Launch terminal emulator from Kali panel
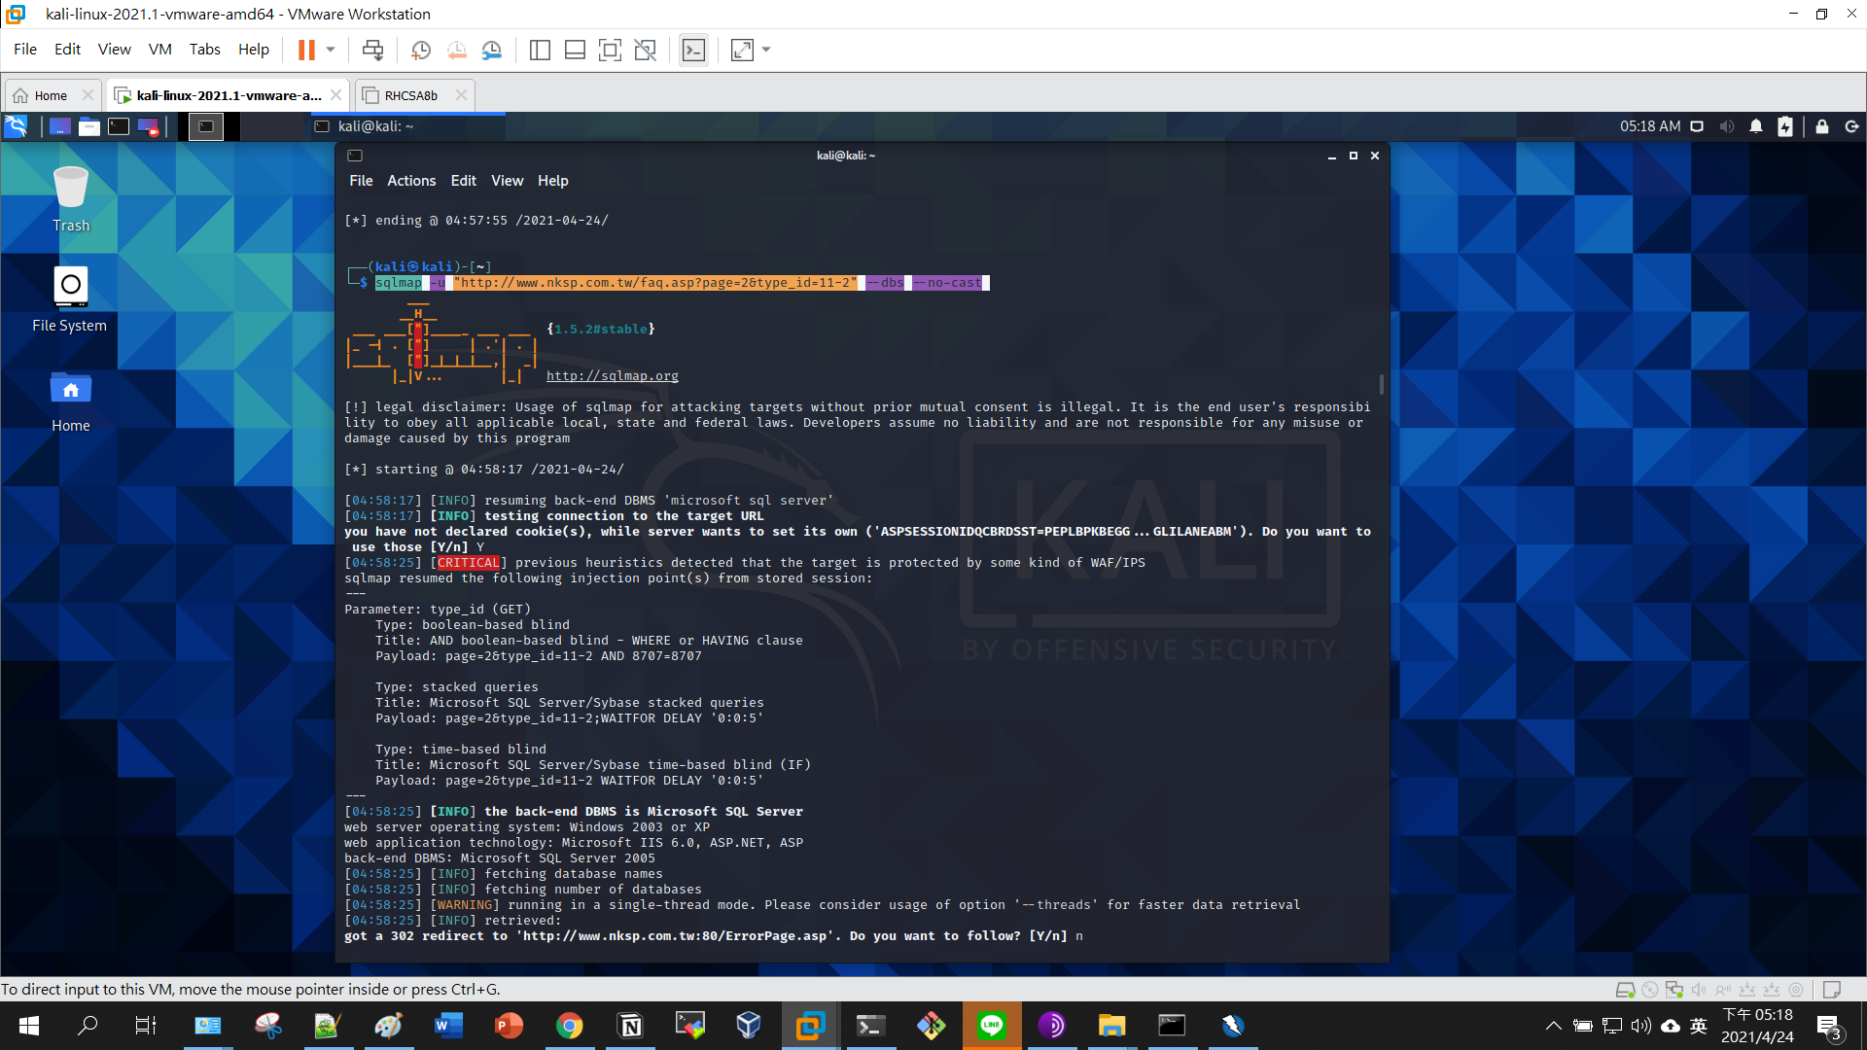This screenshot has height=1050, width=1867. (x=119, y=126)
